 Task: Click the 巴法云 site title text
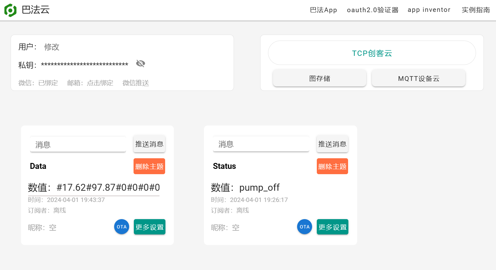click(36, 10)
